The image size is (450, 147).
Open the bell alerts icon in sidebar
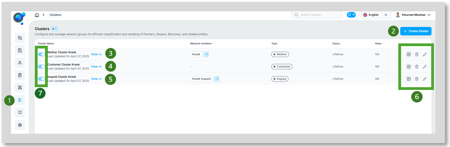[20, 112]
